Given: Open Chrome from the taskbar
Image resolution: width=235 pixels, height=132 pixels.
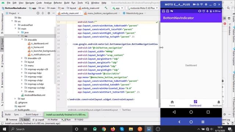Looking at the screenshot, I should [x=104, y=129].
